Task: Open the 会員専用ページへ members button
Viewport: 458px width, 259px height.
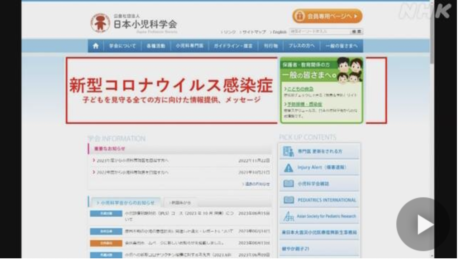Action: tap(327, 16)
